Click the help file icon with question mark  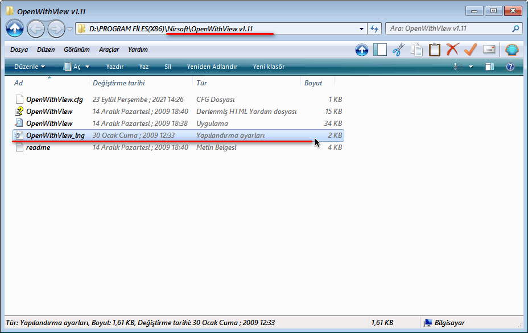(19, 111)
